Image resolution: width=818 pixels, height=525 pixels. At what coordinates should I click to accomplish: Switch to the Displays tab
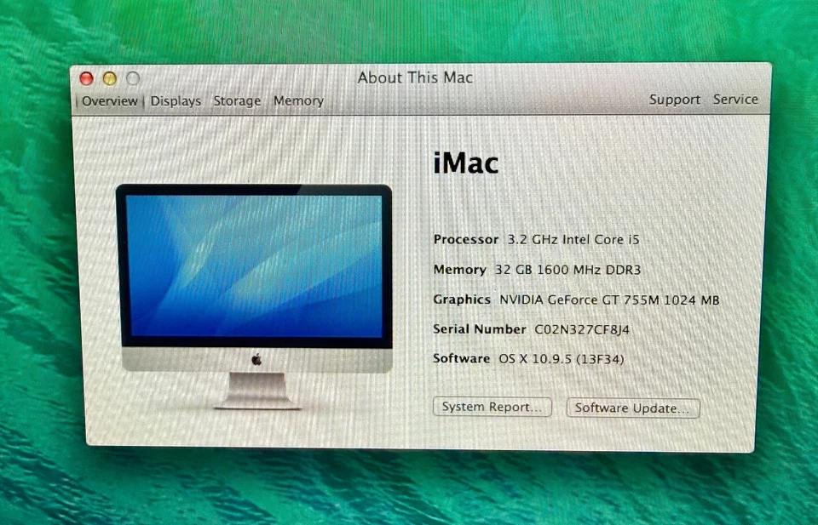click(176, 100)
